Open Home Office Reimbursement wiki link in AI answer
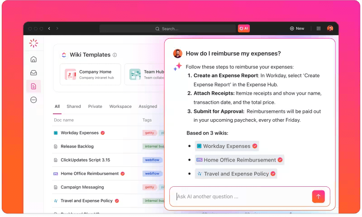Image resolution: width=362 pixels, height=217 pixels. (x=240, y=160)
